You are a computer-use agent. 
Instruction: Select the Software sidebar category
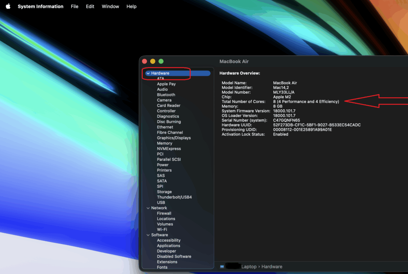[x=159, y=235]
